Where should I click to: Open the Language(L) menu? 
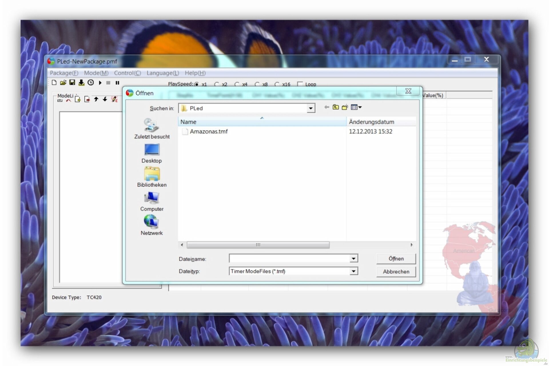(x=162, y=73)
